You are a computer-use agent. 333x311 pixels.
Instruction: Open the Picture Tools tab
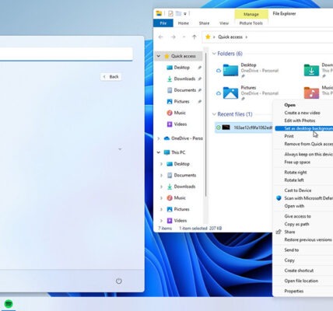tap(251, 23)
